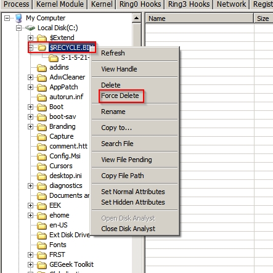
Task: Click the AdwCleaner folder icon
Action: point(42,78)
